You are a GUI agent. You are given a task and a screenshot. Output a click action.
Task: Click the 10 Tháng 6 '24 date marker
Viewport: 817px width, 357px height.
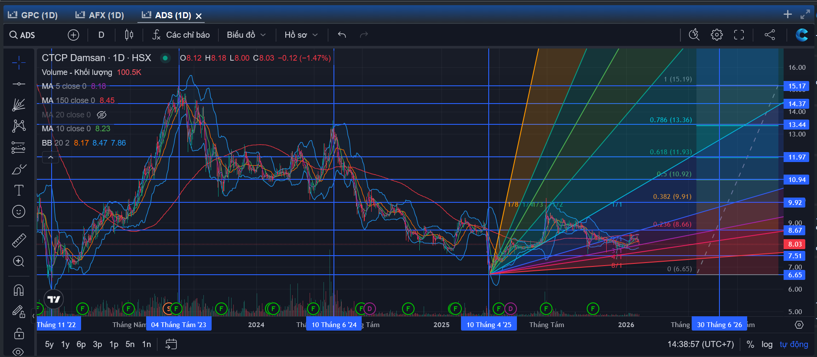334,325
